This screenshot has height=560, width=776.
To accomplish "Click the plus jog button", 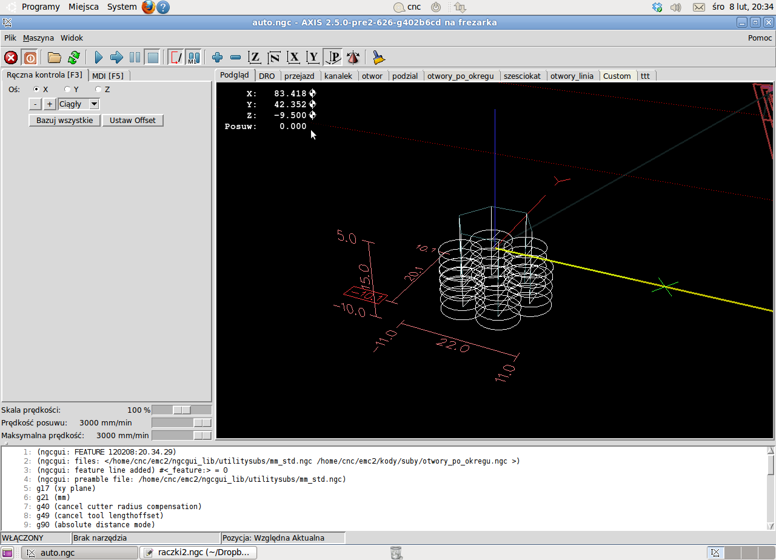I will point(50,104).
